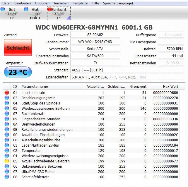
Task: Click status icon for Rekalibrierungswiederholungen
Action: click(x=7, y=129)
